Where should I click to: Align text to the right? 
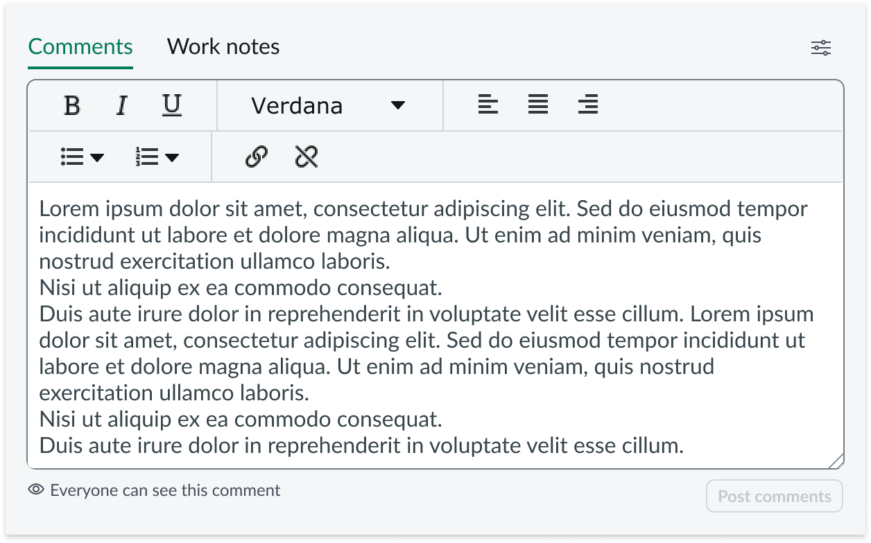coord(588,104)
